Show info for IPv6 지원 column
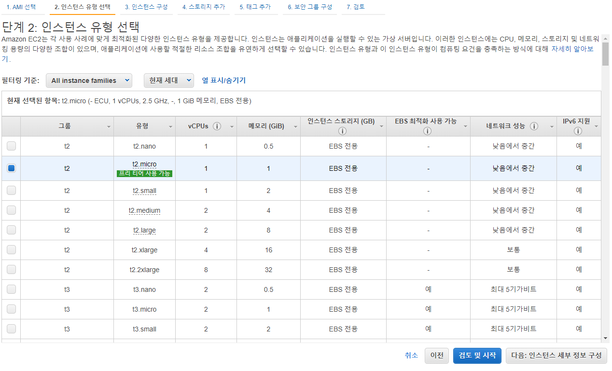This screenshot has width=612, height=371. tap(578, 131)
